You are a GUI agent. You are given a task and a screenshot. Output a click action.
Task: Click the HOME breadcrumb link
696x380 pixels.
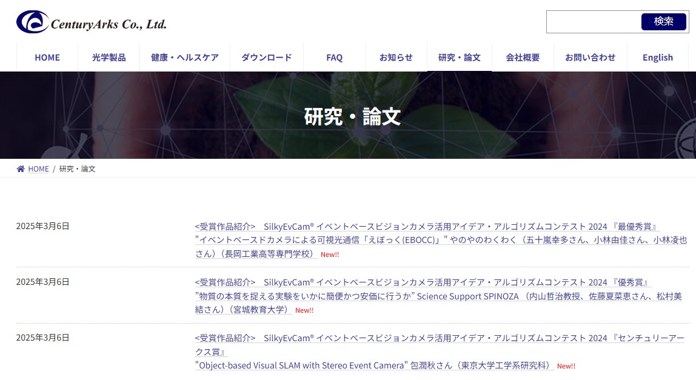[38, 168]
